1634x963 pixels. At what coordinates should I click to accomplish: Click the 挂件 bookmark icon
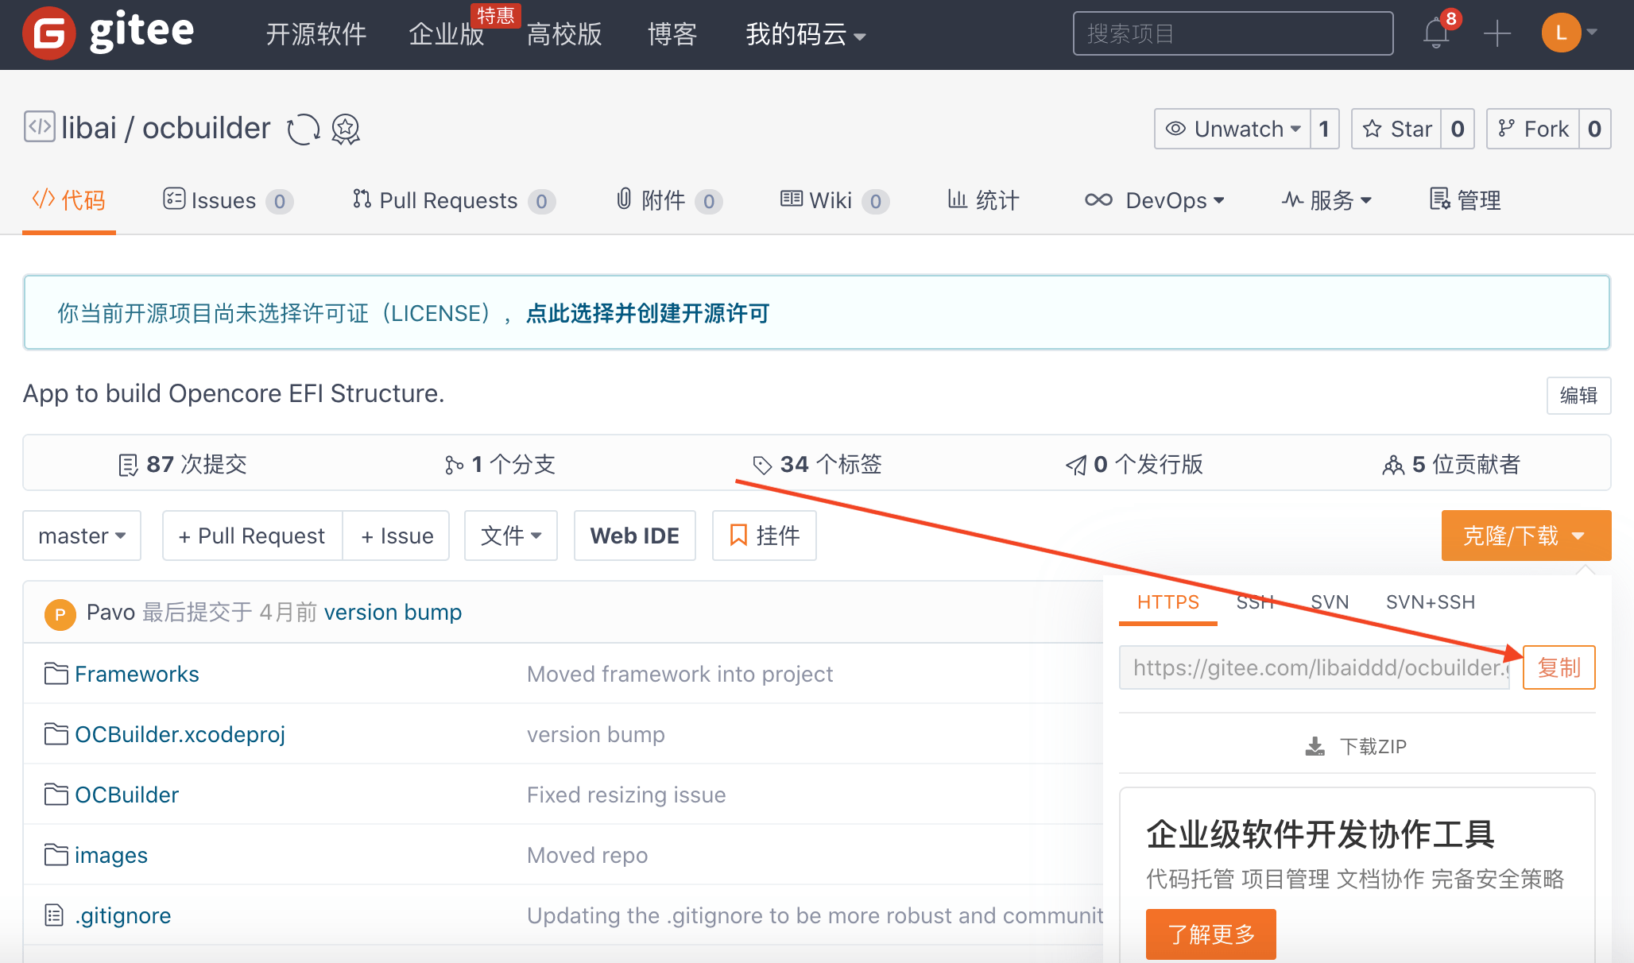pos(738,535)
